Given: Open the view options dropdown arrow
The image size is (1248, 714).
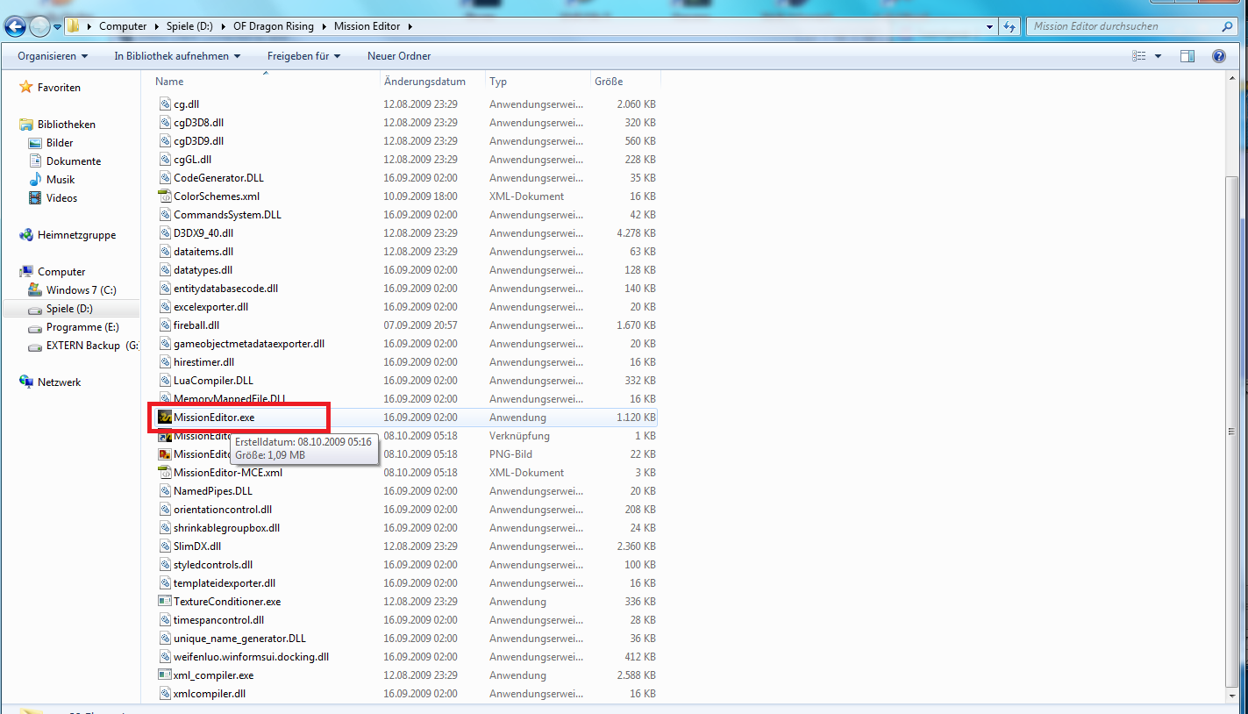Looking at the screenshot, I should click(1158, 56).
